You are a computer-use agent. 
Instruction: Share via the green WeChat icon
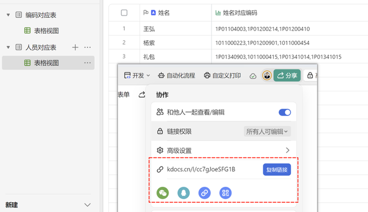click(x=163, y=193)
